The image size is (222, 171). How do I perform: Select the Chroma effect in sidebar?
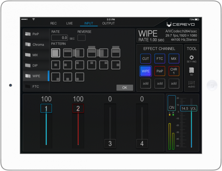pyautogui.click(x=36, y=44)
